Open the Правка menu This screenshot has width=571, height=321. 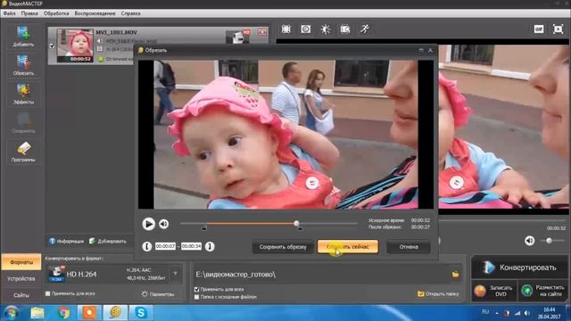coord(29,13)
